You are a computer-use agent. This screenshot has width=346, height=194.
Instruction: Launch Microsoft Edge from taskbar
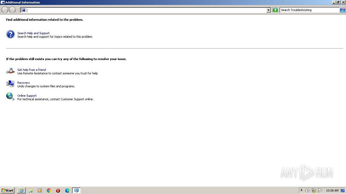pyautogui.click(x=67, y=190)
